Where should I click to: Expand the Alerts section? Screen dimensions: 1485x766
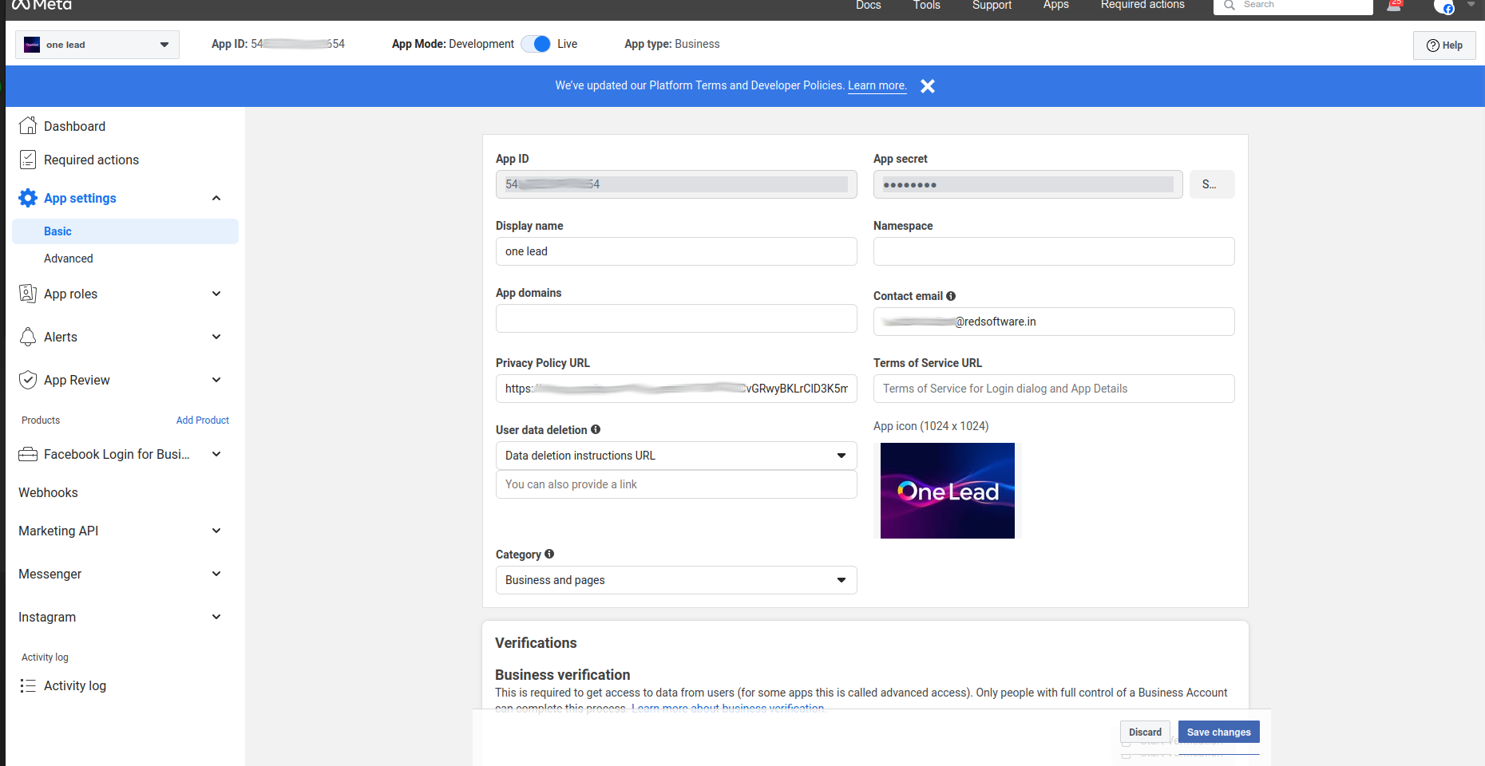click(216, 337)
